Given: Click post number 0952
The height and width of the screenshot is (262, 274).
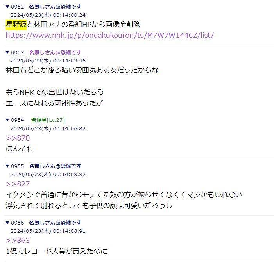Looking at the screenshot, I should coord(18,7).
